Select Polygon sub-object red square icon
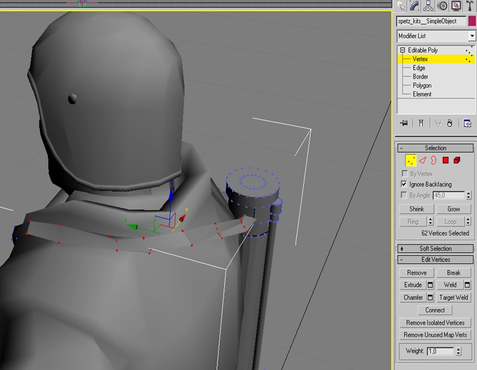 [445, 161]
